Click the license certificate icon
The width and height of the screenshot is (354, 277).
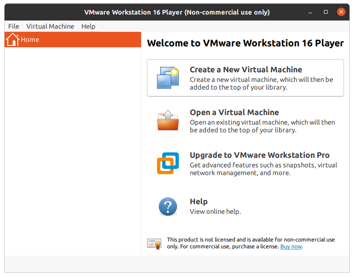click(154, 244)
